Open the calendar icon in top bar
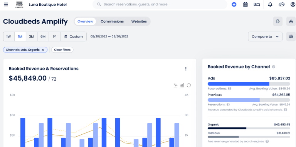 245,5
